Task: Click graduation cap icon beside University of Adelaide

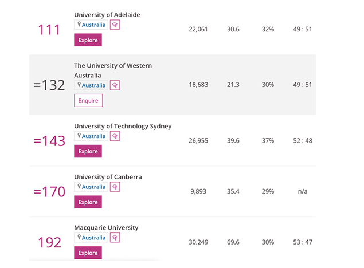Action: click(x=115, y=25)
